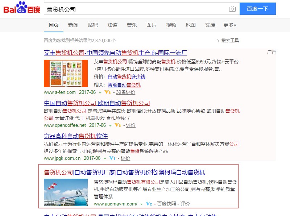Click the V3 badge beside www.a-fen.com
Screen dimensions: 290x216
point(107,92)
